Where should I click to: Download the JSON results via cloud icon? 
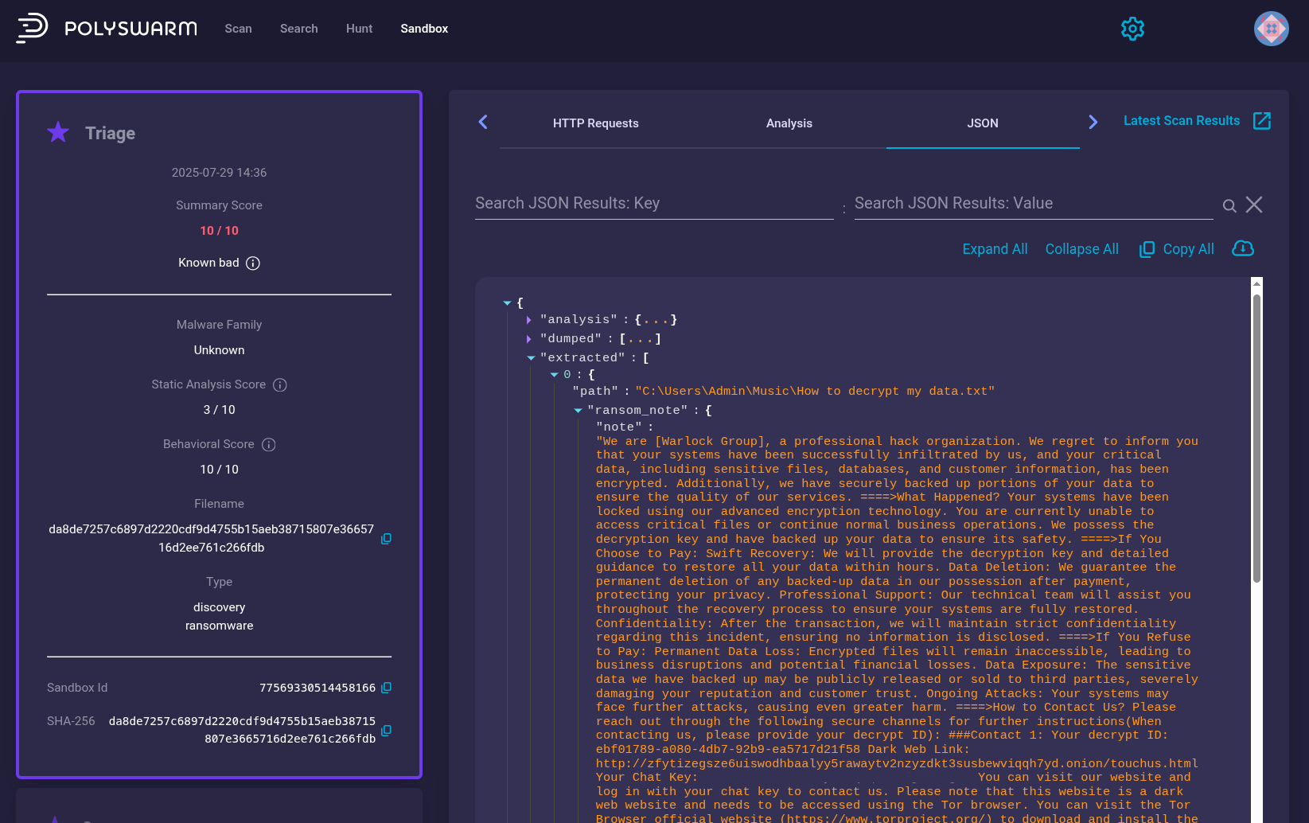click(1242, 248)
